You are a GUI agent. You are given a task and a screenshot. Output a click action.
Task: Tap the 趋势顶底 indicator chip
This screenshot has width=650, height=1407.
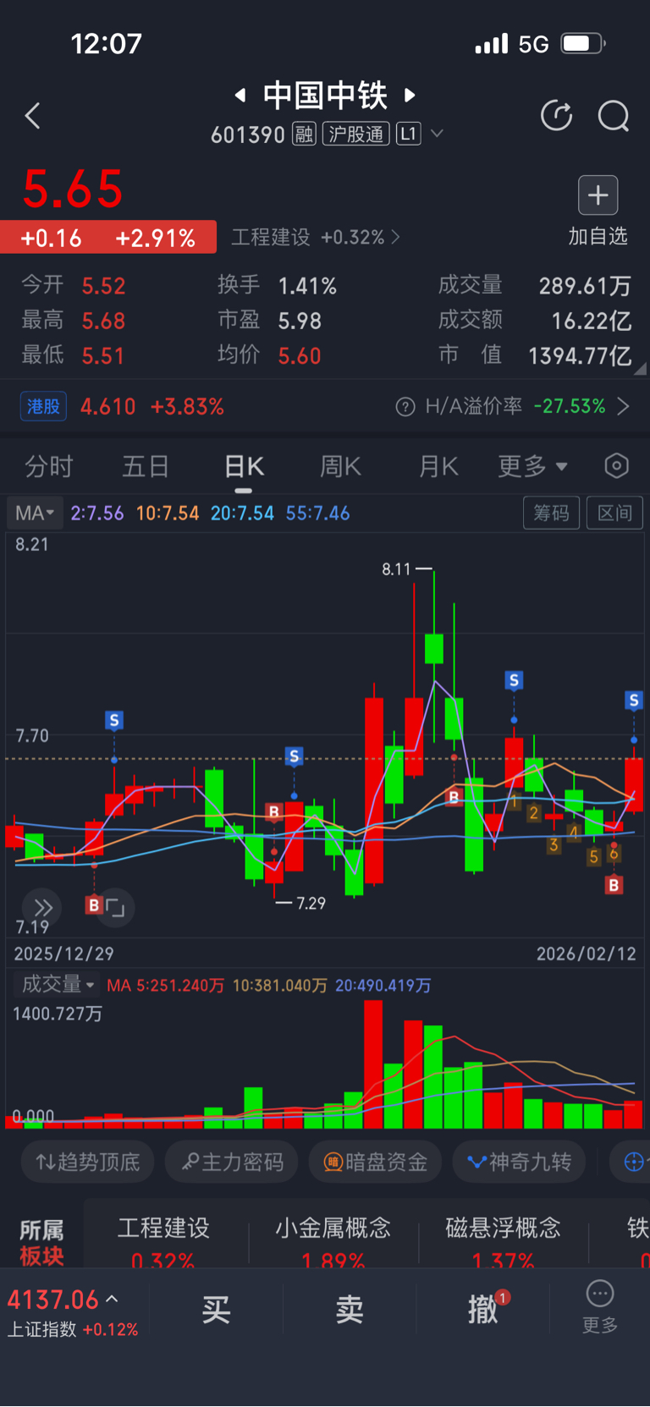(x=88, y=1162)
